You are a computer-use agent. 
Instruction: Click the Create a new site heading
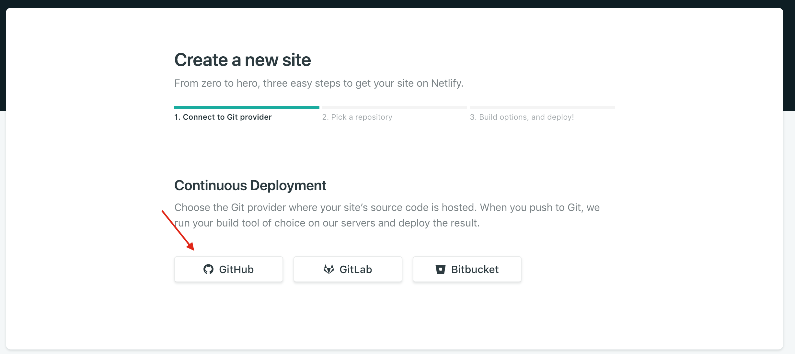point(243,60)
